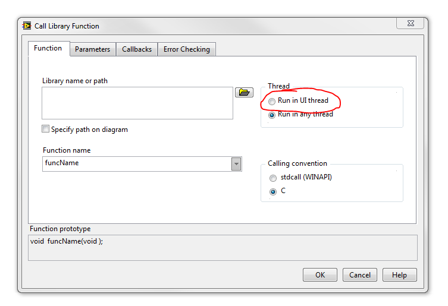Enable Specify path on diagram checkbox
The height and width of the screenshot is (306, 448).
pos(46,130)
